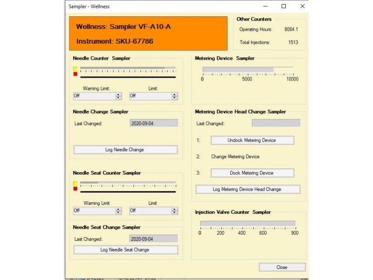Click 400 mark on Injection Valve scale
This screenshot has height=280, width=373.
(x=242, y=233)
